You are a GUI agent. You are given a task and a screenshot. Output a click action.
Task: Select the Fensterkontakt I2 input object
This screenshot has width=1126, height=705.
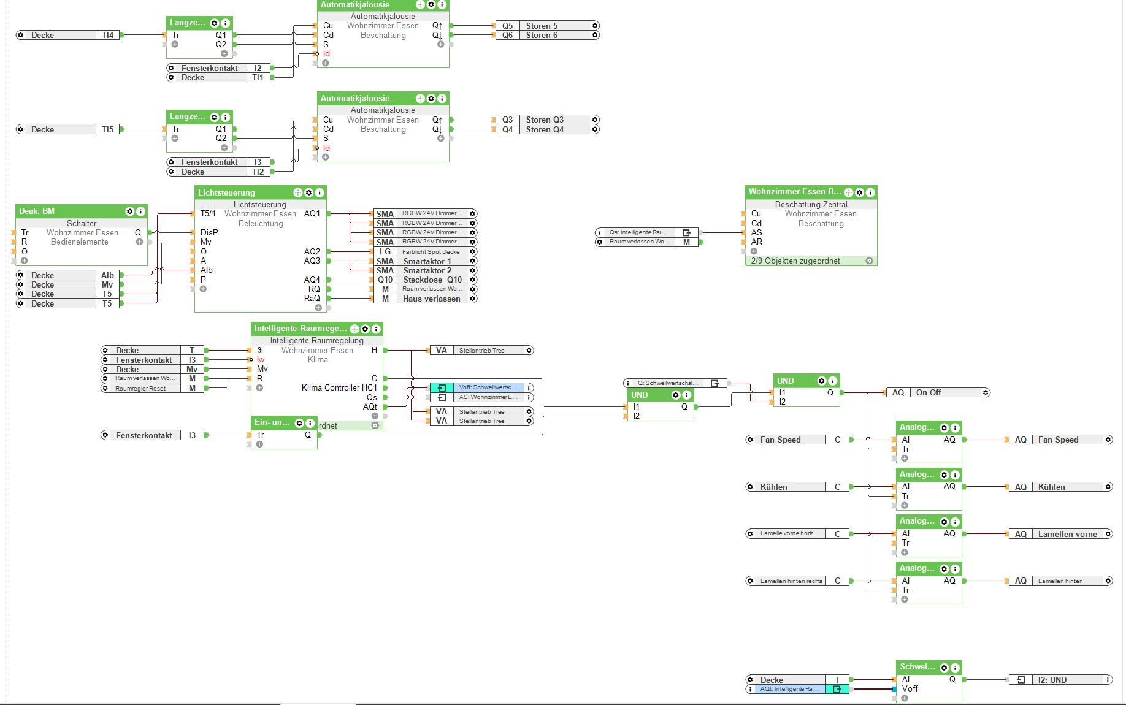click(218, 68)
